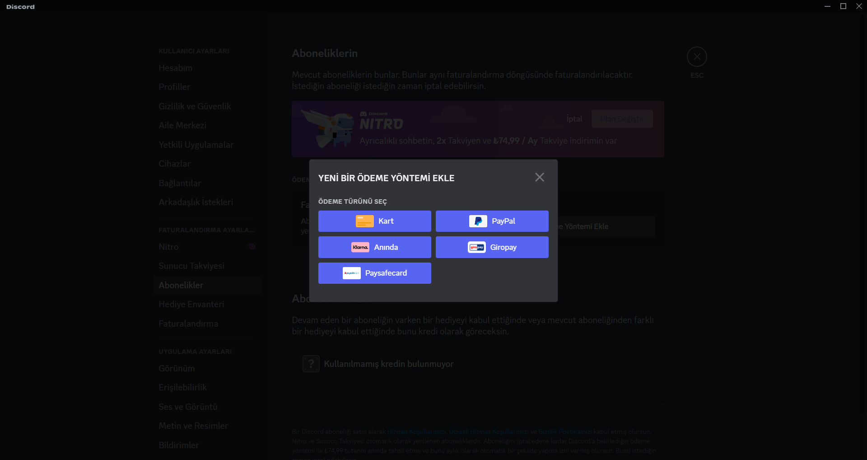
Task: Open the Hizmet Koşullarımızı link
Action: click(417, 432)
